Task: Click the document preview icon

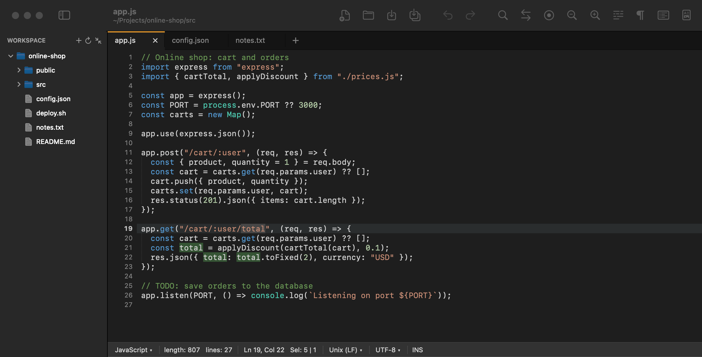Action: point(687,15)
